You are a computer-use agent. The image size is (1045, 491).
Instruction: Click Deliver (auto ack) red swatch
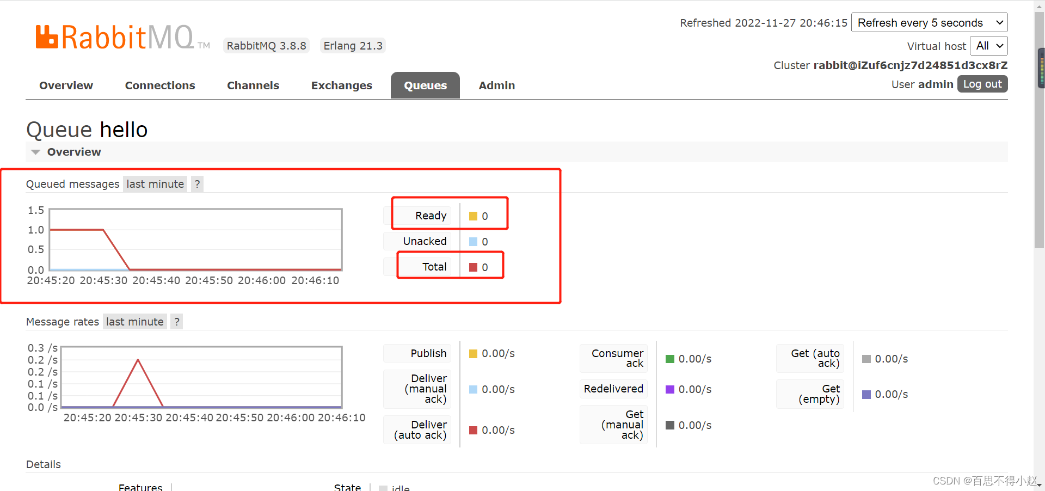473,430
